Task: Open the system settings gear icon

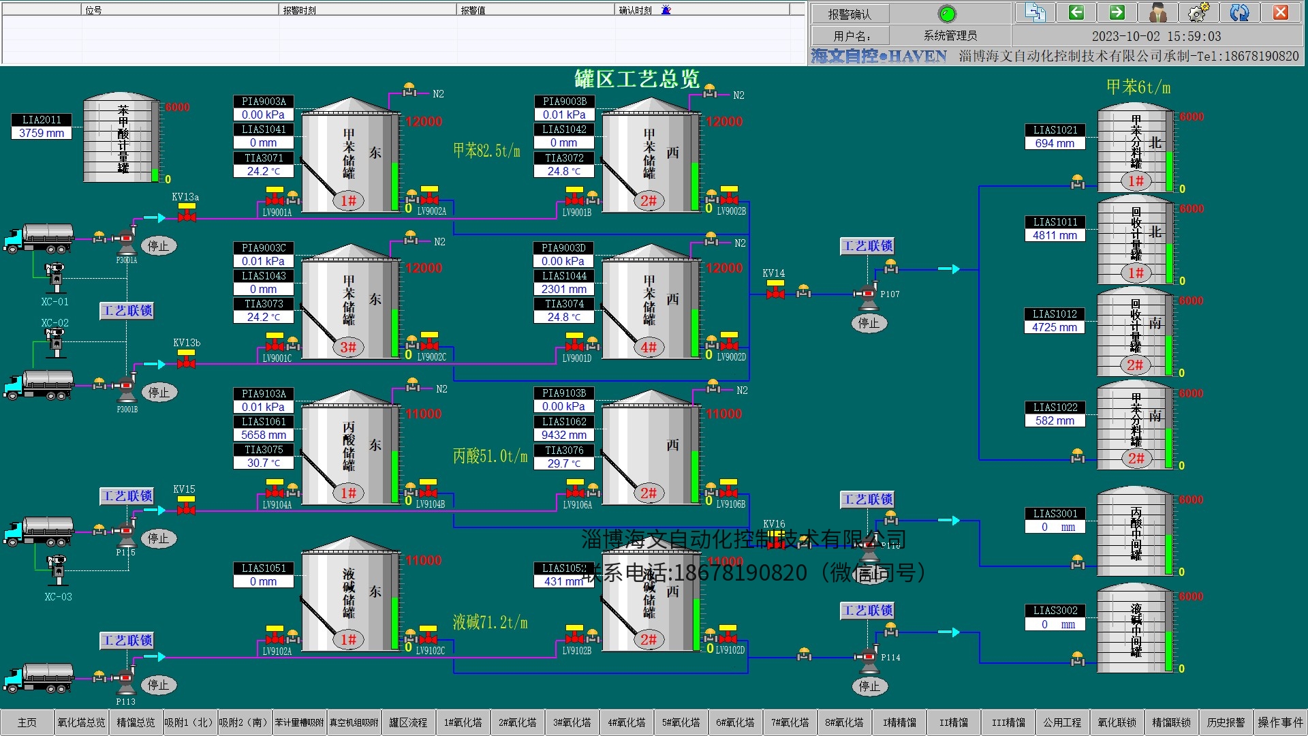Action: pyautogui.click(x=1199, y=12)
